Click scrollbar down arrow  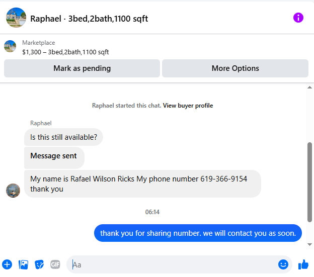coord(309,244)
